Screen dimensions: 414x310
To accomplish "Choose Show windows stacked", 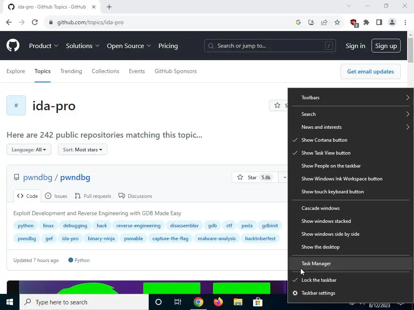I will coord(351,221).
